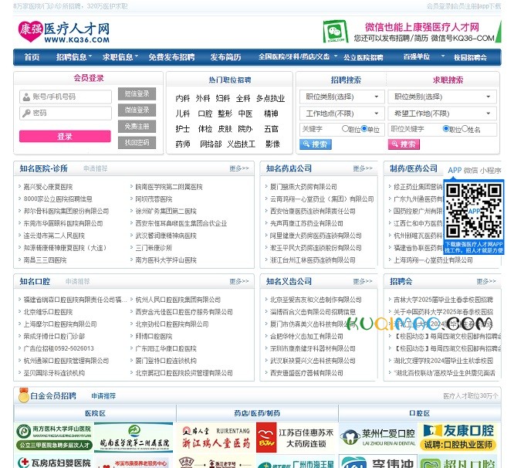Switch to 药店/医药/制药 zone tab
Image resolution: width=514 pixels, height=468 pixels.
click(x=257, y=413)
